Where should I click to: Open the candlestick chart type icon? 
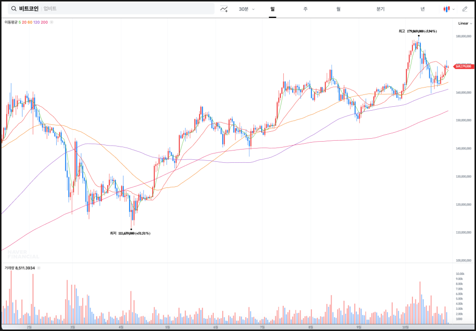pyautogui.click(x=446, y=9)
